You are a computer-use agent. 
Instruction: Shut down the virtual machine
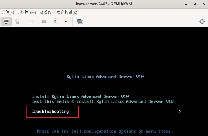tap(55, 21)
